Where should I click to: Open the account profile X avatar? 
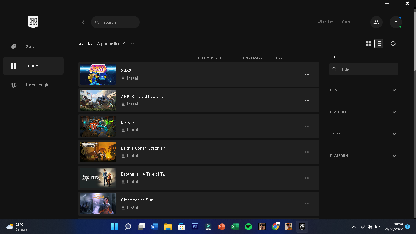(396, 22)
